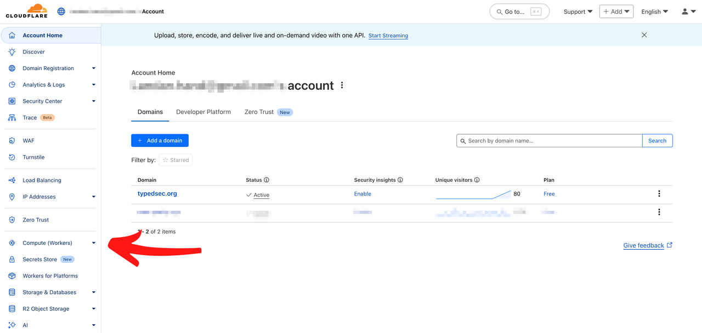
Task: Click the Cloudflare logo
Action: pos(26,11)
